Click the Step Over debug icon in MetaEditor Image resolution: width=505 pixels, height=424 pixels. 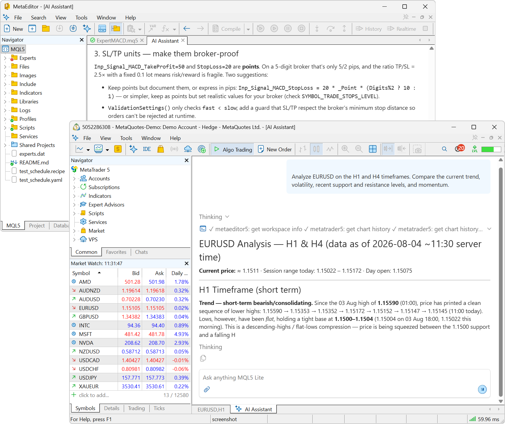pos(331,28)
